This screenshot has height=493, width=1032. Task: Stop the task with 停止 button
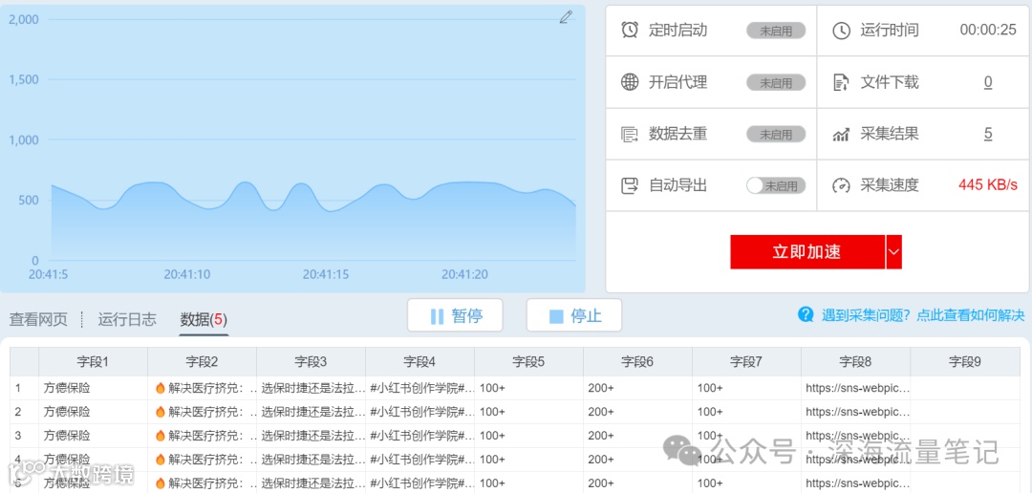click(574, 316)
